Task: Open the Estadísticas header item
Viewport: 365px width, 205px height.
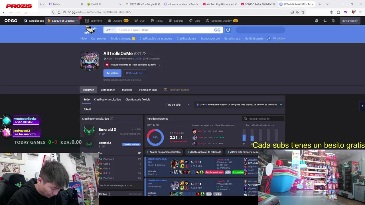Action: coord(34,21)
